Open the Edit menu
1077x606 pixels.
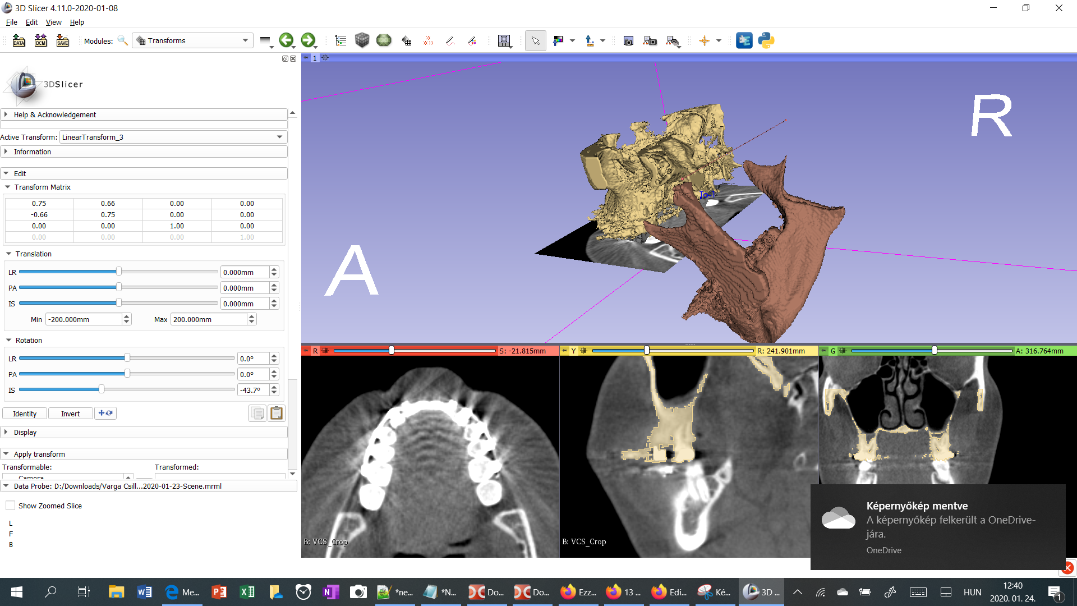pyautogui.click(x=31, y=22)
